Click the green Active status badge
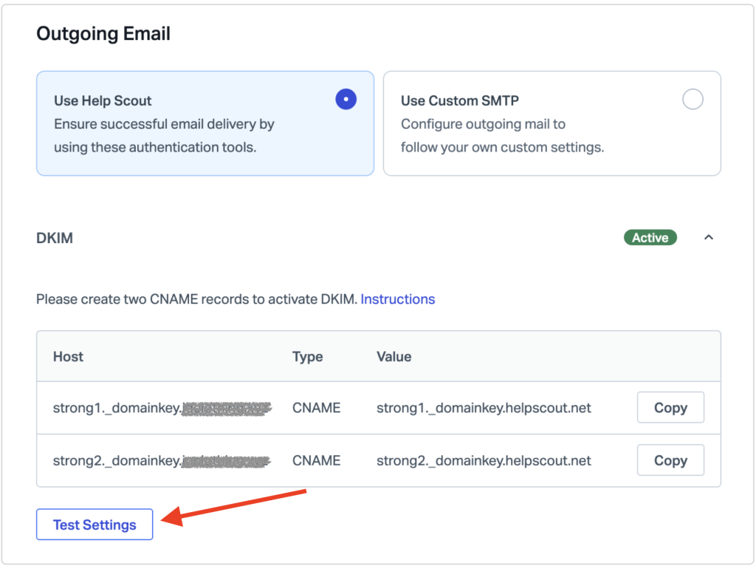The width and height of the screenshot is (756, 566). (650, 238)
